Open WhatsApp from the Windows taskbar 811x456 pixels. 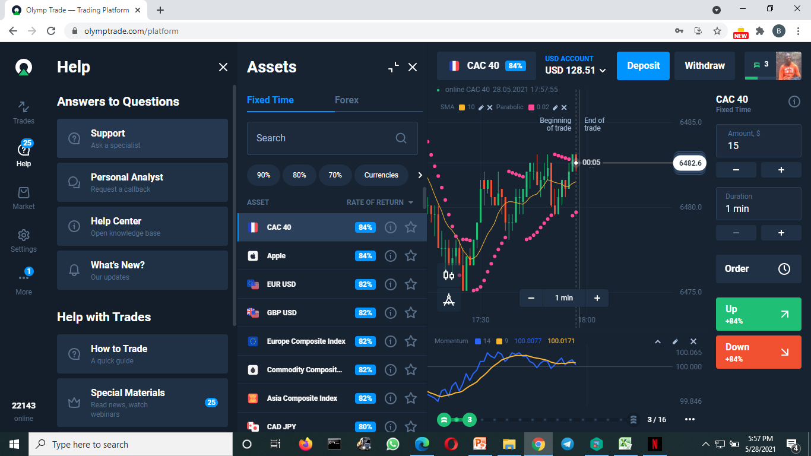tap(393, 444)
